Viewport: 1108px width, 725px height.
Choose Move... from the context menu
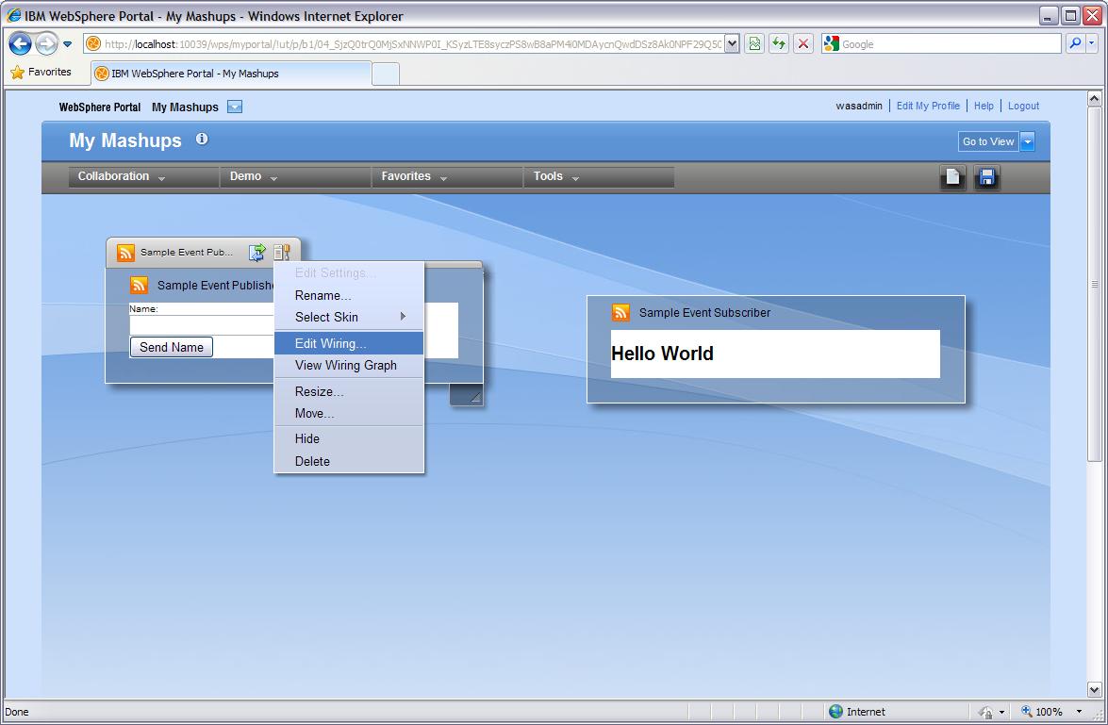click(349, 413)
